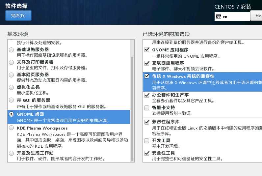
Task: Click the text 最小虚拟化主机。
Action: [33, 93]
